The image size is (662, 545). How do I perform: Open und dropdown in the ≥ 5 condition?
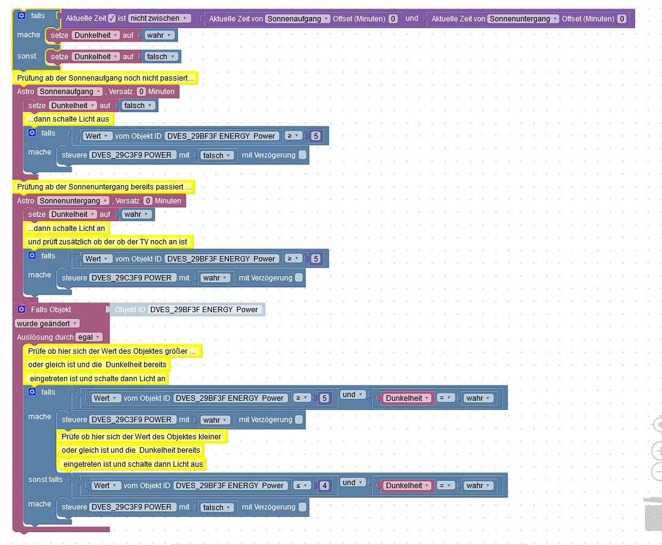point(352,395)
